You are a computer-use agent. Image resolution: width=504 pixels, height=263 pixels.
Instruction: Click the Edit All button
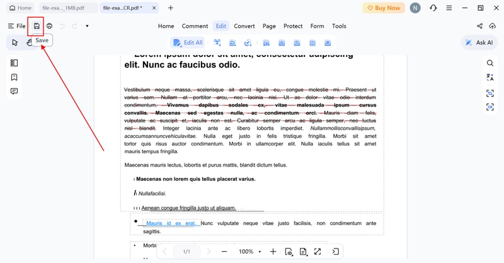(x=188, y=42)
